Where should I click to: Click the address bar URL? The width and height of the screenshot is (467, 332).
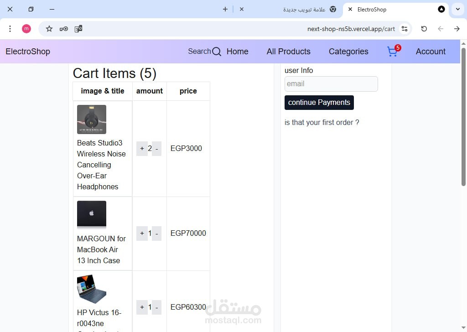(351, 29)
